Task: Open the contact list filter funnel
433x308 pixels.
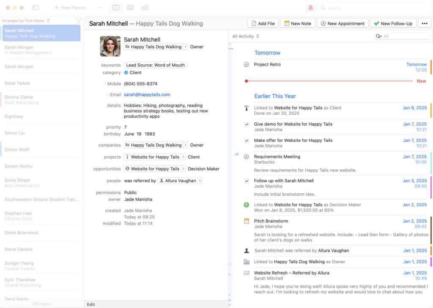Action: pos(78,21)
